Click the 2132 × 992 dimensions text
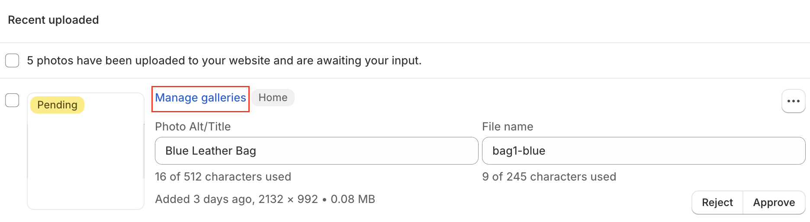 [288, 199]
